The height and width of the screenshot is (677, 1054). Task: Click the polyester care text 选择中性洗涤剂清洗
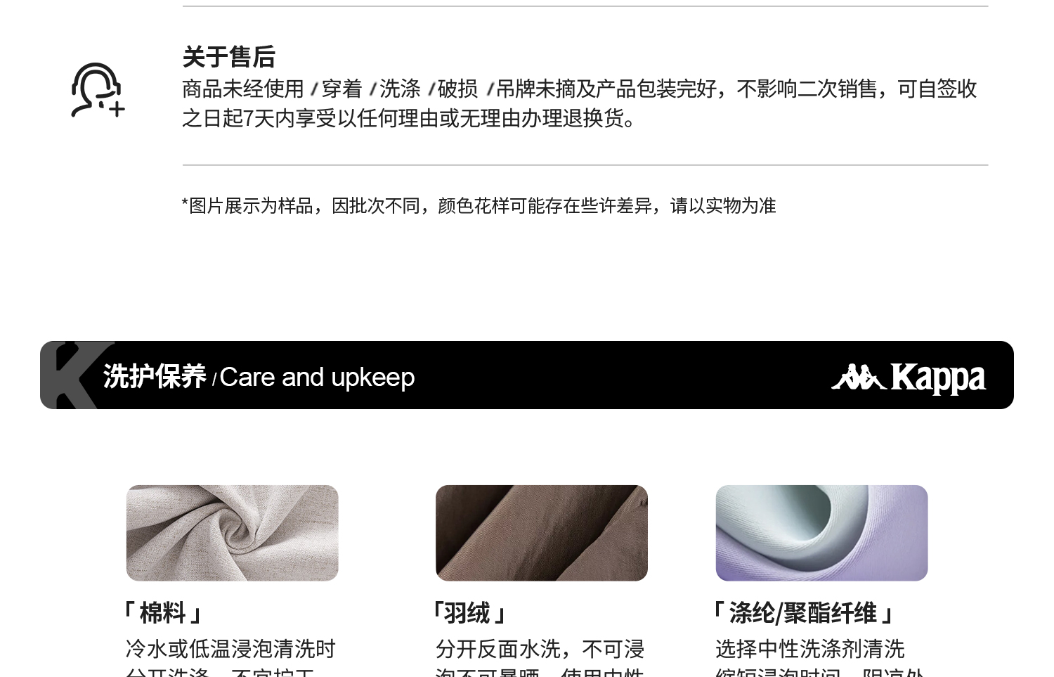[809, 648]
